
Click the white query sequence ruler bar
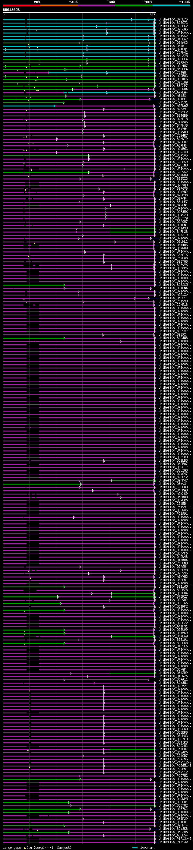coord(80,13)
